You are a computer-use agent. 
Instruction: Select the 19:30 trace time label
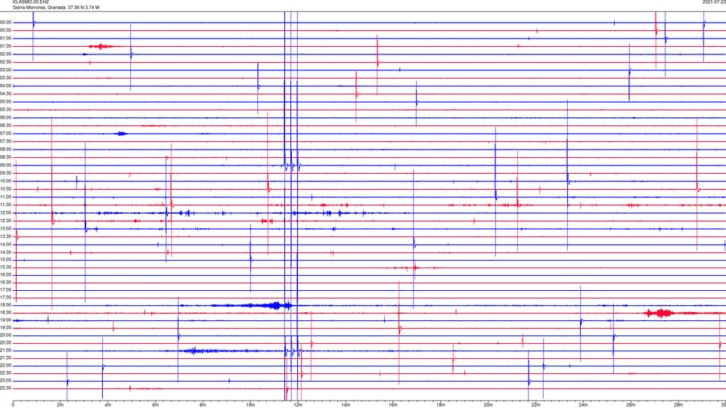(6, 327)
